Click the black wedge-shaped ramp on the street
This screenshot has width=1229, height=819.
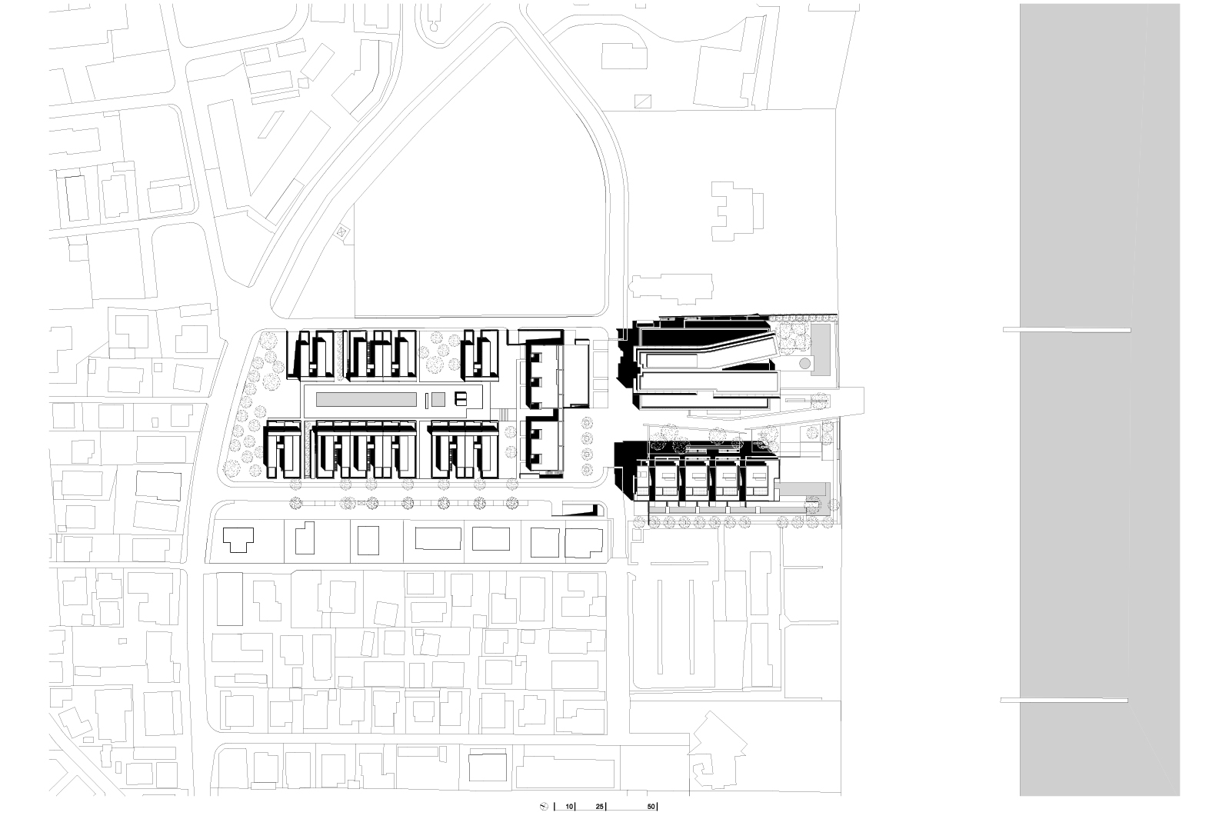coord(581,508)
